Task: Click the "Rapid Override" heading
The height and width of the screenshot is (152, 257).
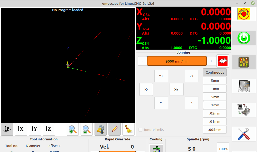Action: 117,139
